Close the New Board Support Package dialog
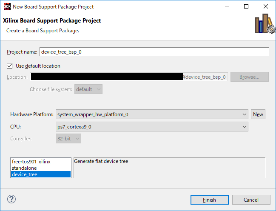This screenshot has height=211, width=276. (266, 6)
